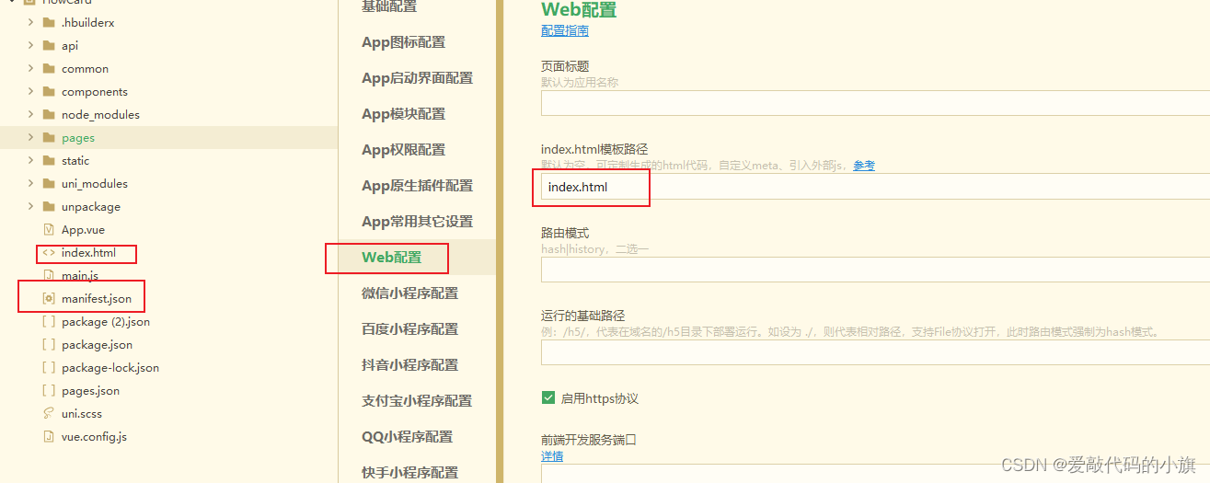Image resolution: width=1210 pixels, height=483 pixels.
Task: Click the App.vue file icon
Action: [49, 229]
